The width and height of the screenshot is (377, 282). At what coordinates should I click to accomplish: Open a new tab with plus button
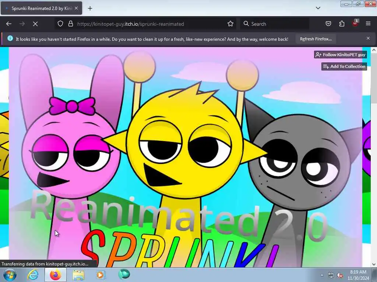point(90,8)
